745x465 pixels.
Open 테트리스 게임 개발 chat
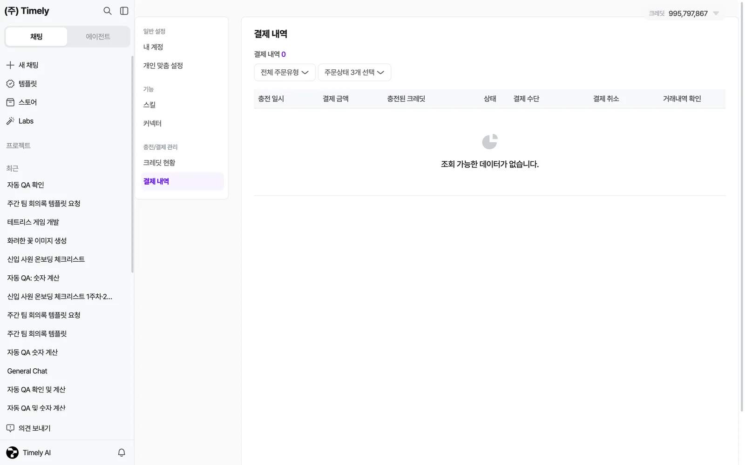click(x=33, y=222)
